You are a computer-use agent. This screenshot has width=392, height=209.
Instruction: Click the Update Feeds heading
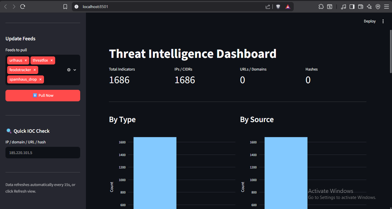click(x=20, y=39)
